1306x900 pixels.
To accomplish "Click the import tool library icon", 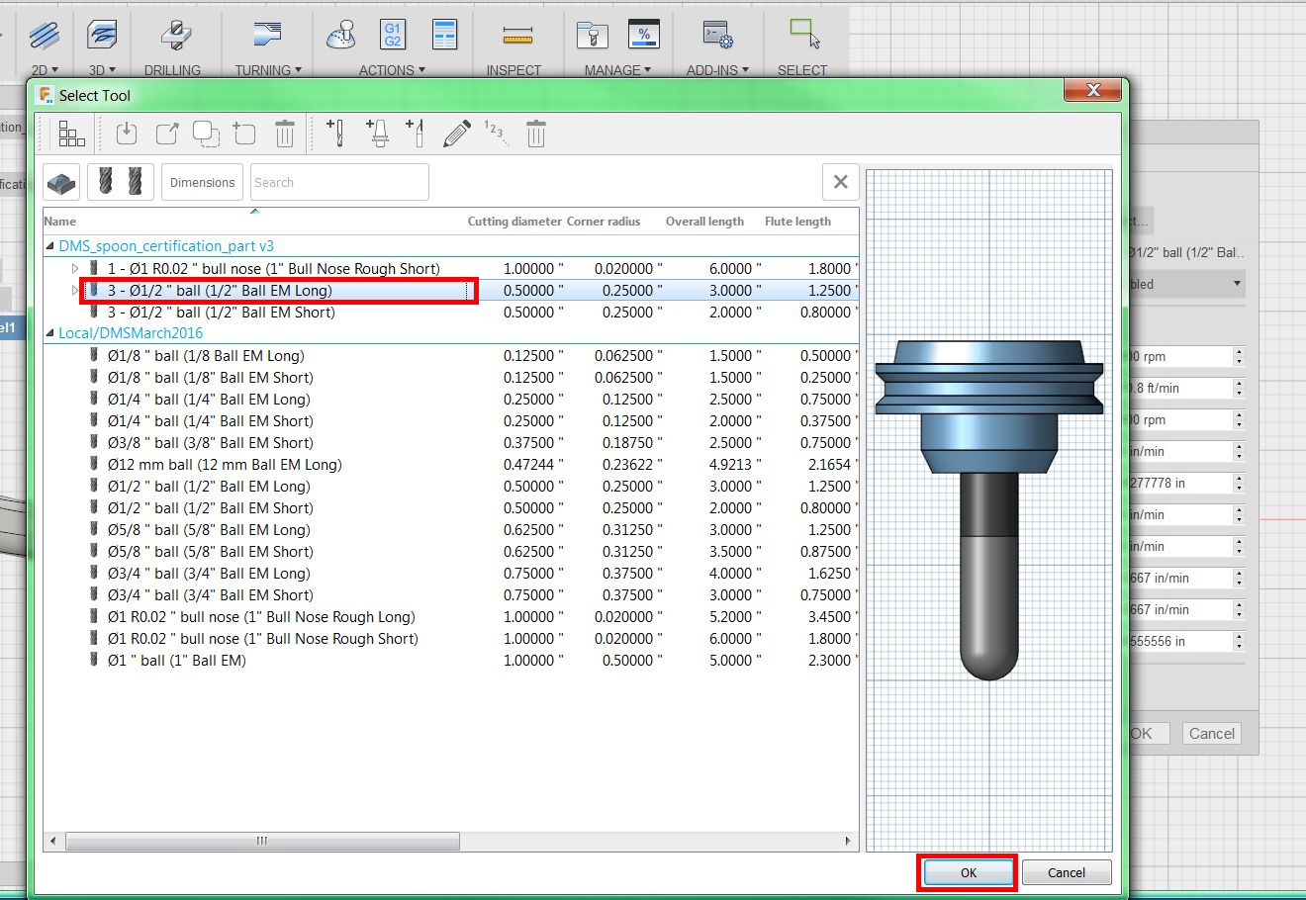I will (127, 134).
